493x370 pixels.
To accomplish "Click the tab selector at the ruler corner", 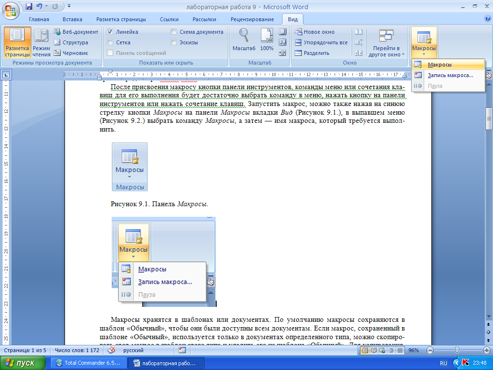I will tap(6, 75).
